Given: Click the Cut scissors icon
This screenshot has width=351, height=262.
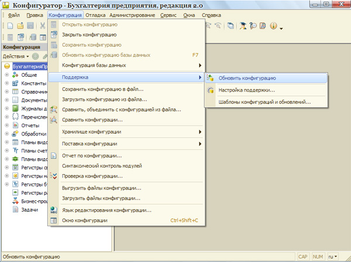Looking at the screenshot, I should coord(42,26).
